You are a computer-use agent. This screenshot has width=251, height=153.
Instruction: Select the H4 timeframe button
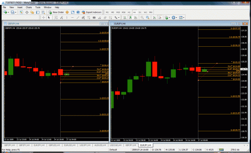pyautogui.click(x=134, y=12)
